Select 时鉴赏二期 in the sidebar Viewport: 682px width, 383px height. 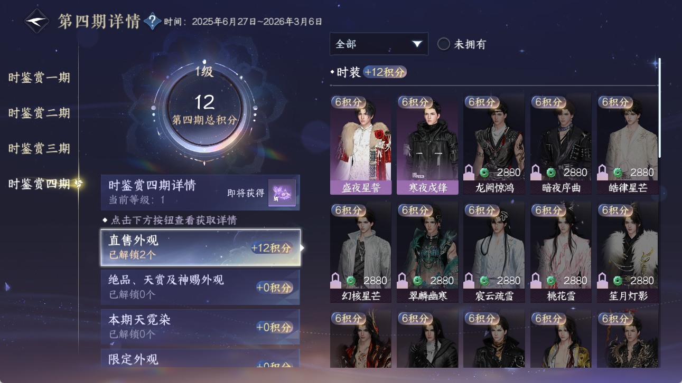coord(39,113)
